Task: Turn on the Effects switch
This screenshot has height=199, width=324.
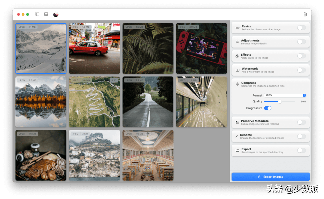Action: tap(301, 56)
